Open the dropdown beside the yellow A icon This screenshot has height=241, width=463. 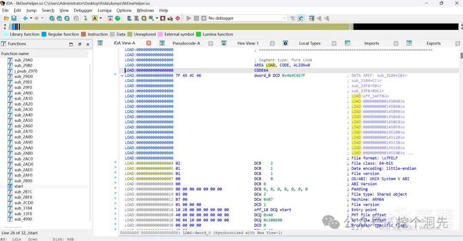pos(100,18)
